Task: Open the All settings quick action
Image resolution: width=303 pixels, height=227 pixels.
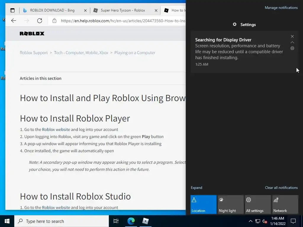Action: point(258,205)
